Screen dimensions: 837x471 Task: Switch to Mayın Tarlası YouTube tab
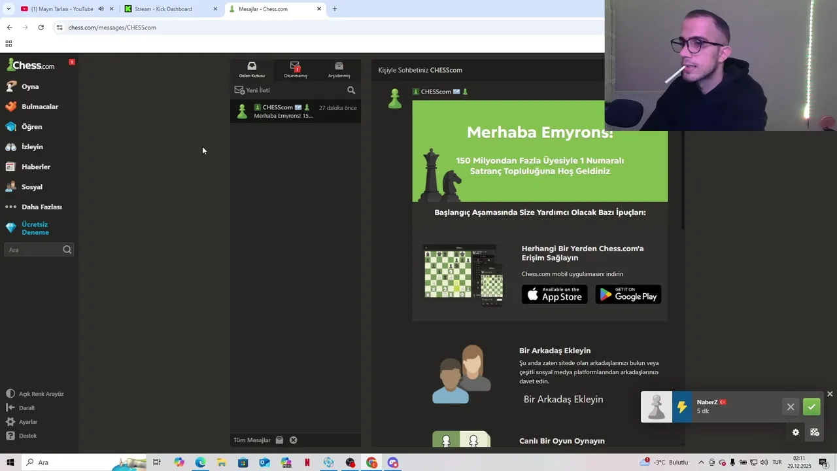62,9
